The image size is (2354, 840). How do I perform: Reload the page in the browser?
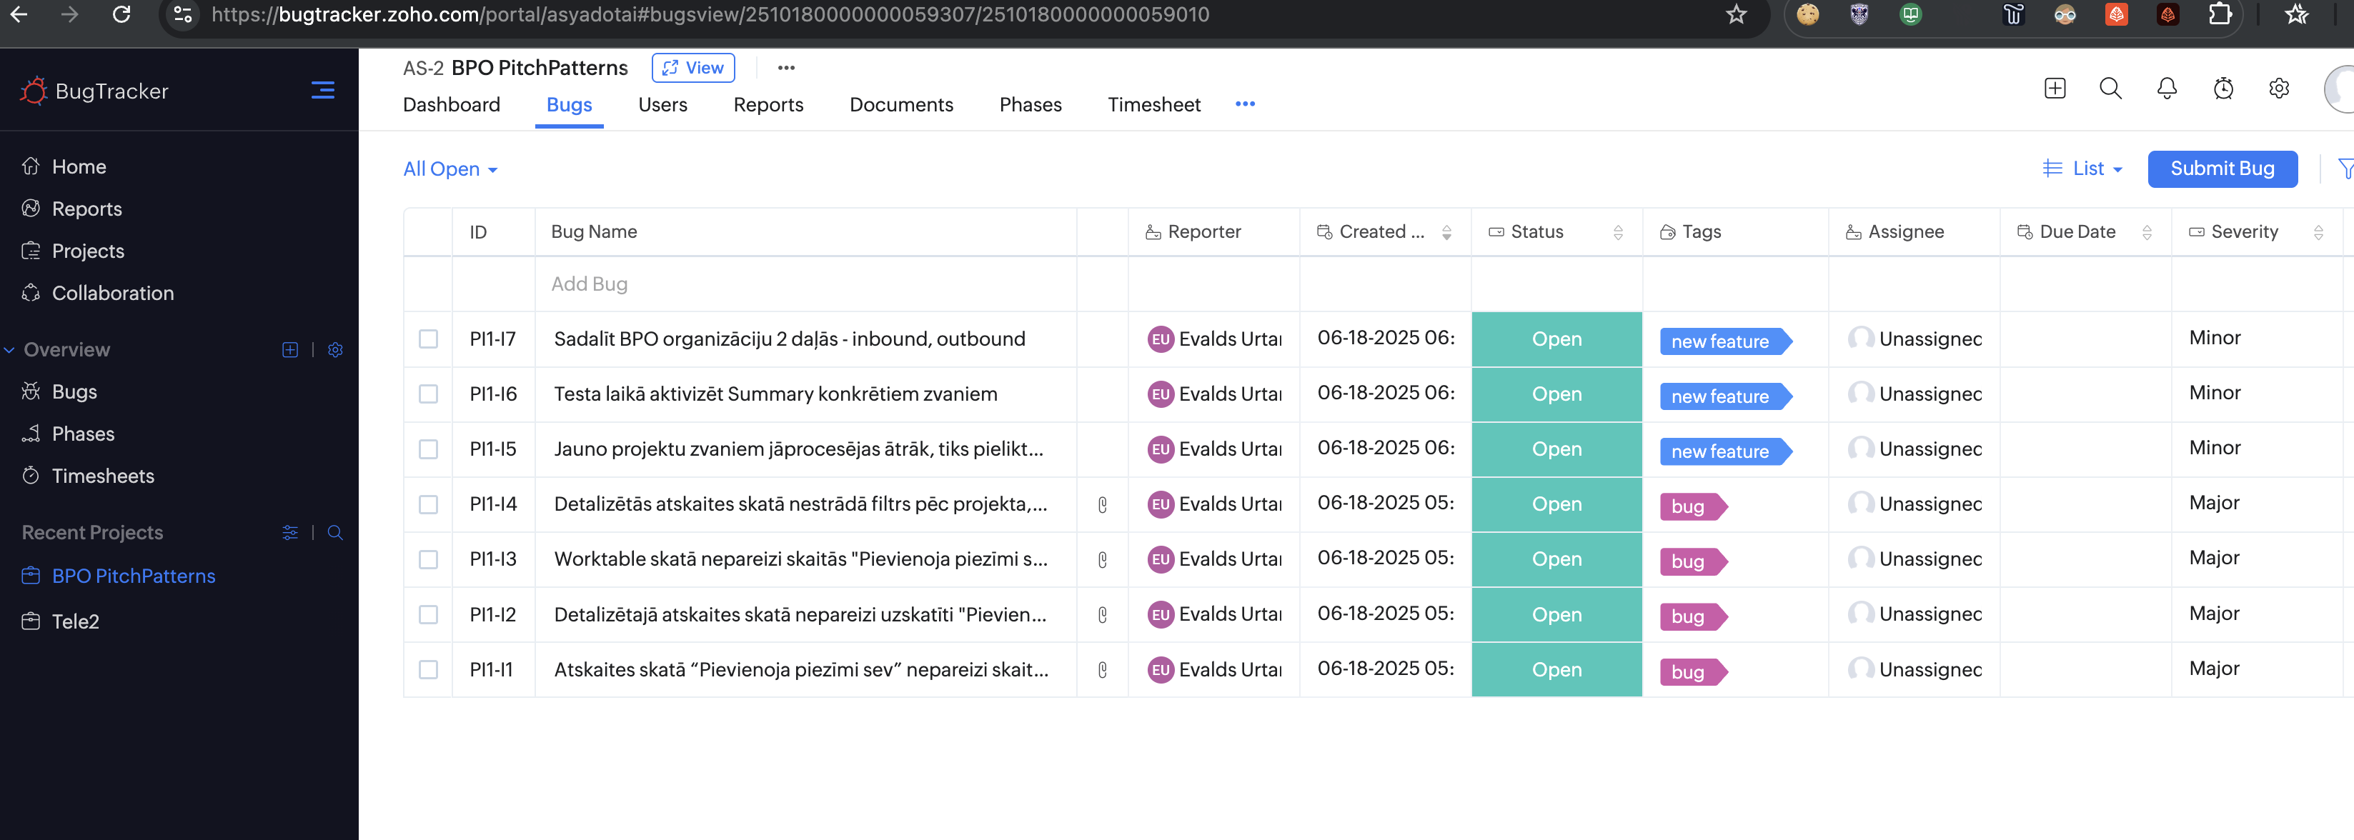pyautogui.click(x=121, y=14)
